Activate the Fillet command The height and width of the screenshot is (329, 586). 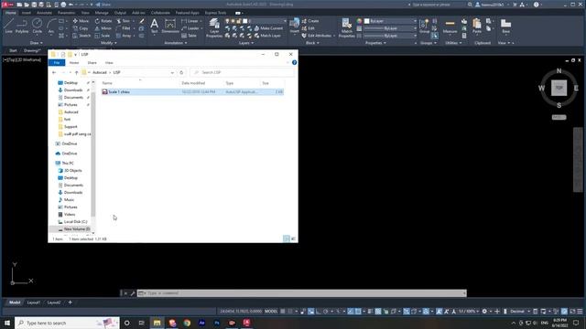[x=124, y=28]
